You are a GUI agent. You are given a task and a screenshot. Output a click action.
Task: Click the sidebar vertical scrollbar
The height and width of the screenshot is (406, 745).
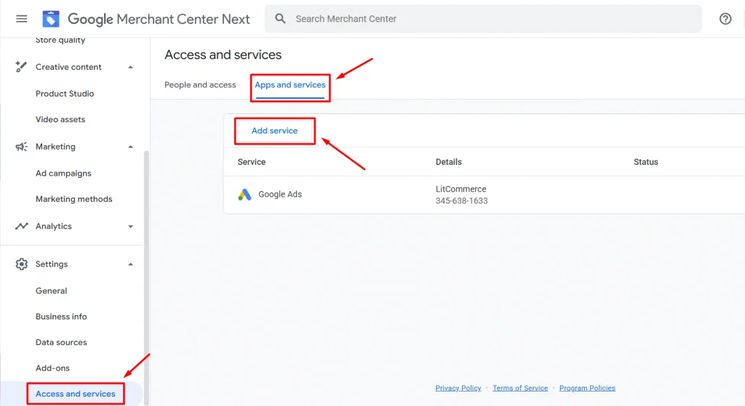pyautogui.click(x=146, y=277)
